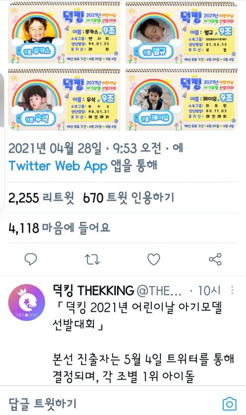The width and height of the screenshot is (246, 415).
Task: Tap the camera icon in reply bar
Action: (x=229, y=404)
